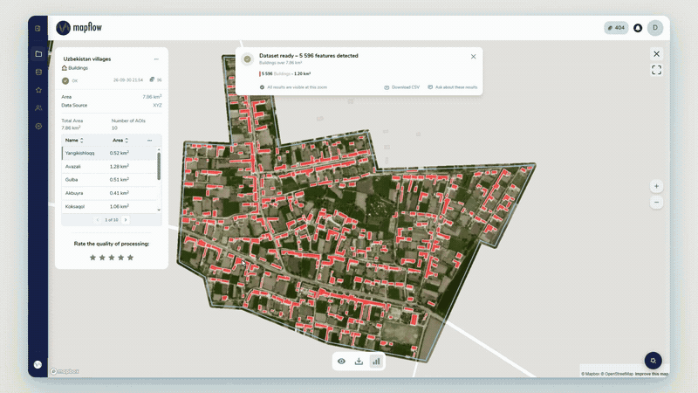Zoom in on the map with the plus button
The width and height of the screenshot is (698, 393).
[657, 186]
